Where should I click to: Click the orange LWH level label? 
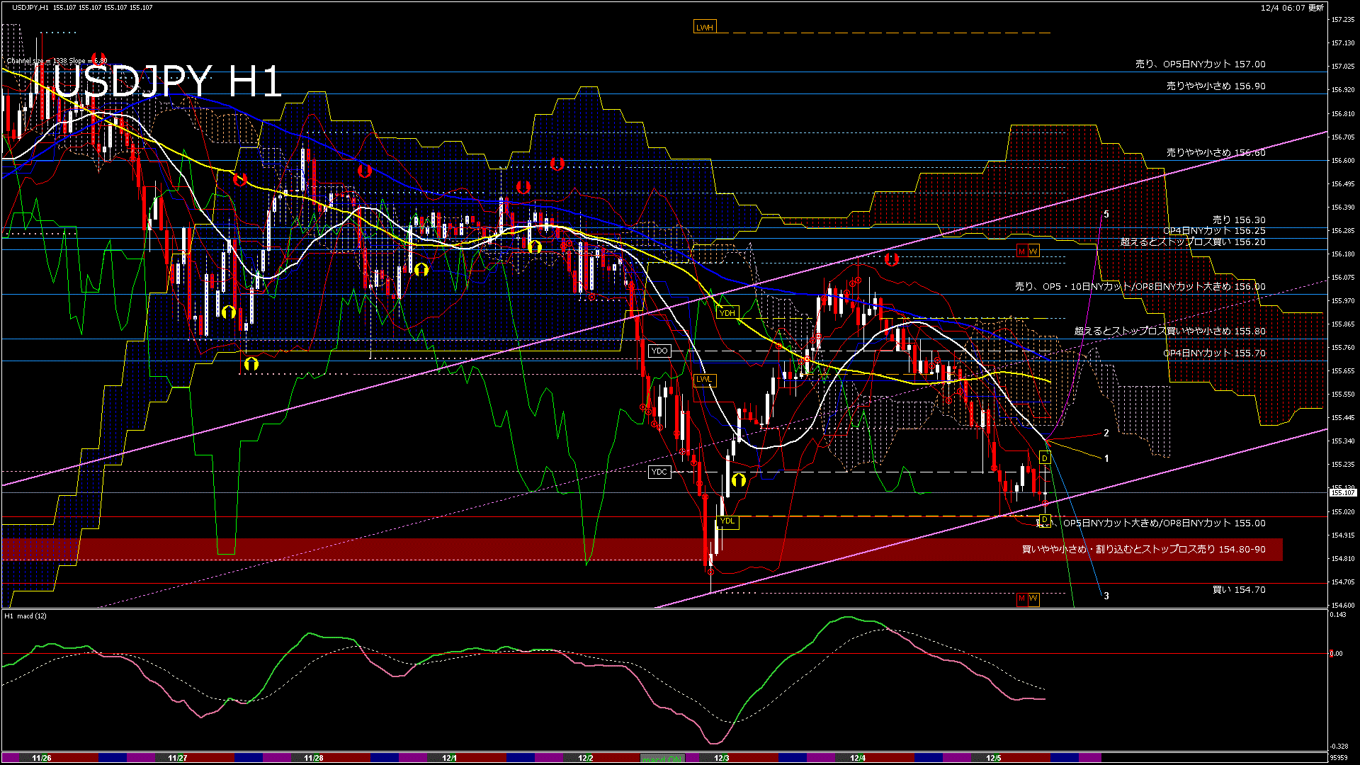point(704,28)
